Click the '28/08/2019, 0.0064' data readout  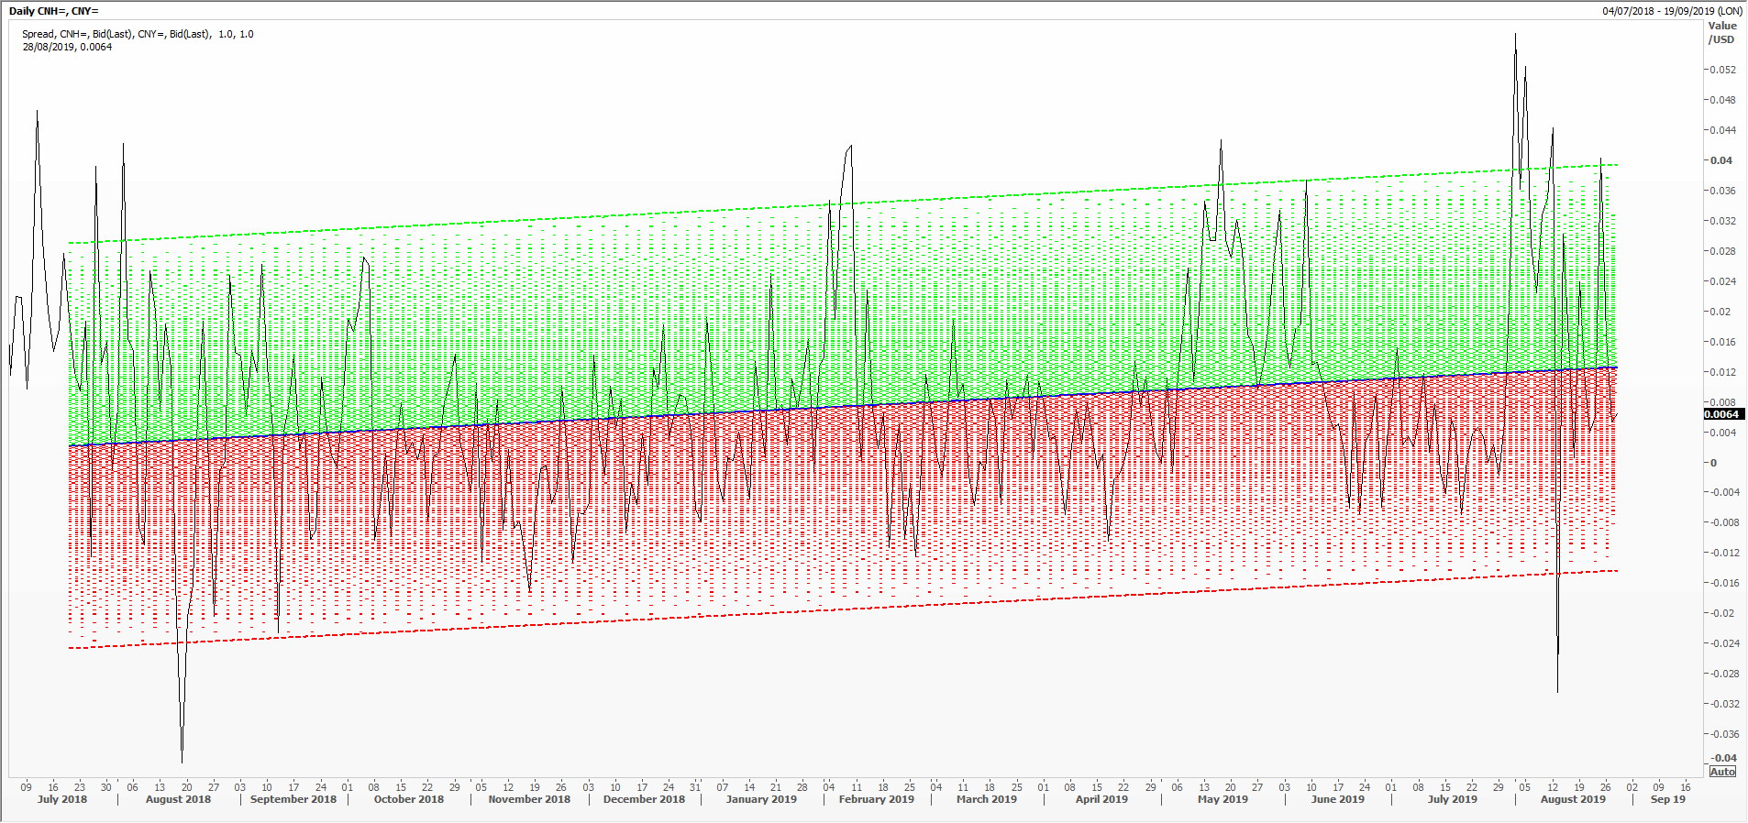(x=67, y=47)
